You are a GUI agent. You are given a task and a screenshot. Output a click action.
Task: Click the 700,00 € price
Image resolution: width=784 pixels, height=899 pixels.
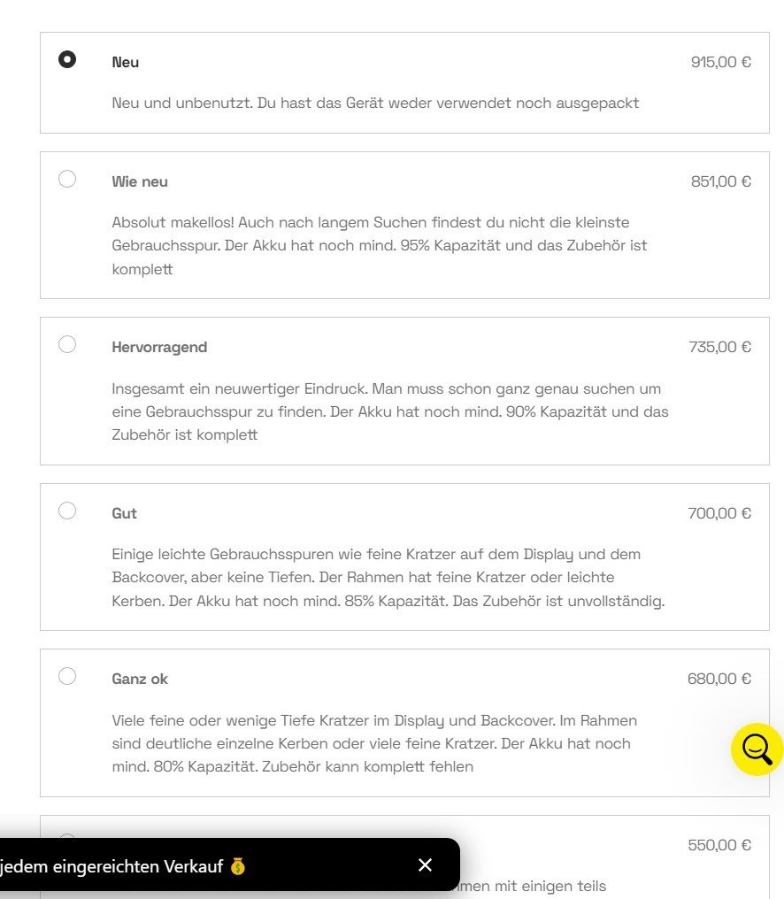[x=719, y=513]
